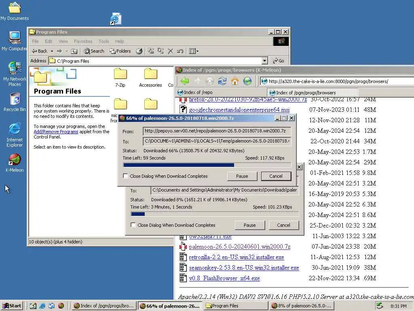Launch Internet Explorer from the desktop
The width and height of the screenshot is (414, 311).
[x=15, y=135]
